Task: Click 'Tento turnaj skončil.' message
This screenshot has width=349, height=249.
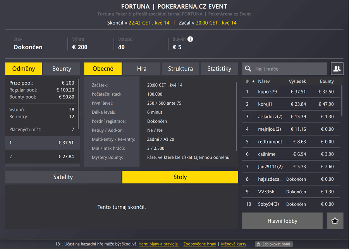Action: pos(122,207)
